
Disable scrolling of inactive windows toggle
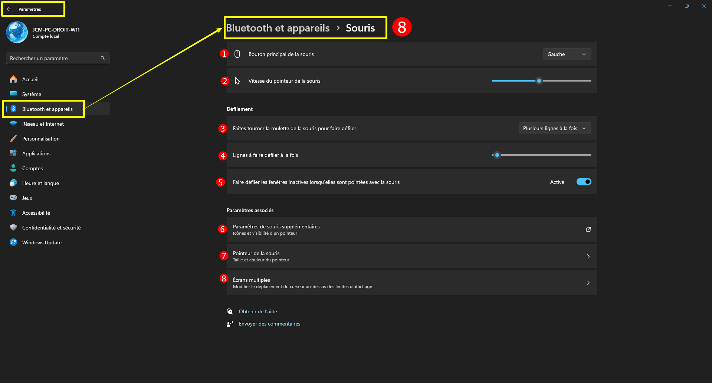coord(584,182)
